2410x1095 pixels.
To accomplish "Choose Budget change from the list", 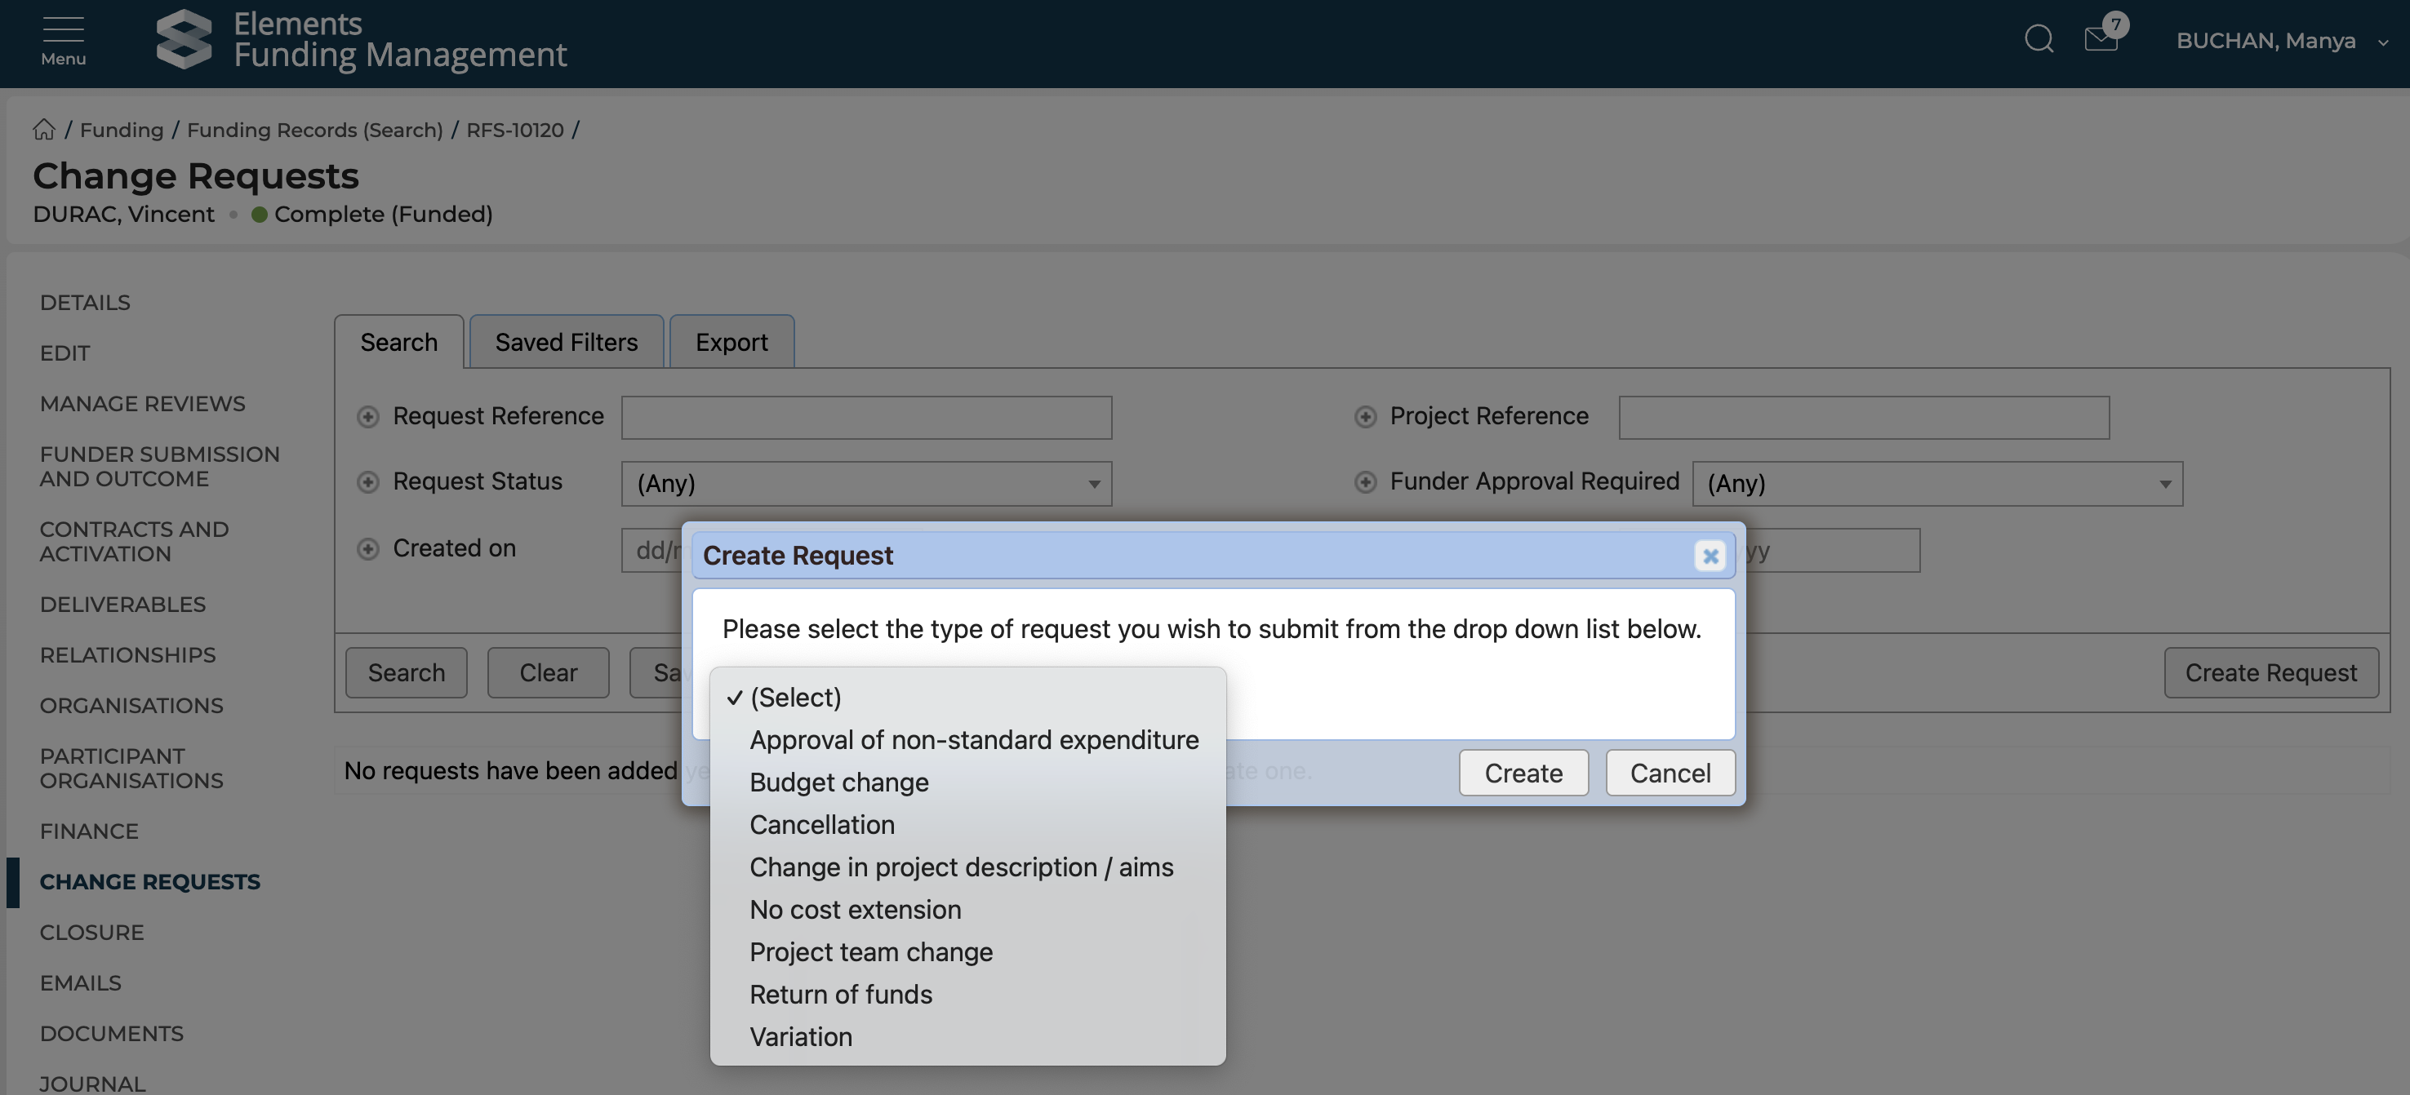I will [x=838, y=782].
